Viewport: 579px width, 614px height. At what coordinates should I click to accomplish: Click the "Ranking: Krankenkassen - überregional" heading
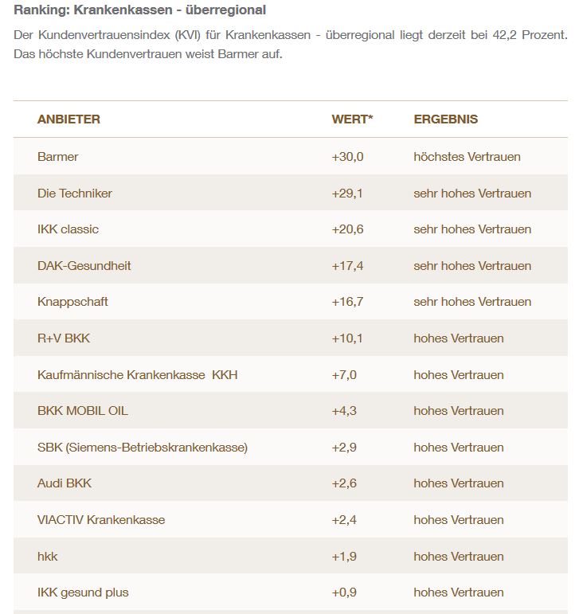click(x=140, y=10)
